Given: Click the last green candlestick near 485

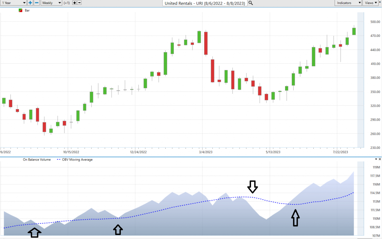Looking at the screenshot, I should coord(354,31).
